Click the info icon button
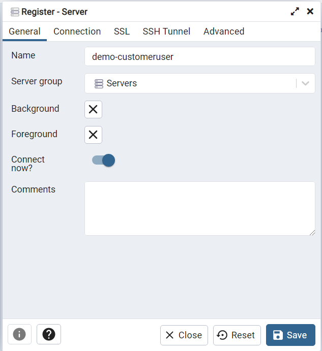This screenshot has width=322, height=351. 19,334
